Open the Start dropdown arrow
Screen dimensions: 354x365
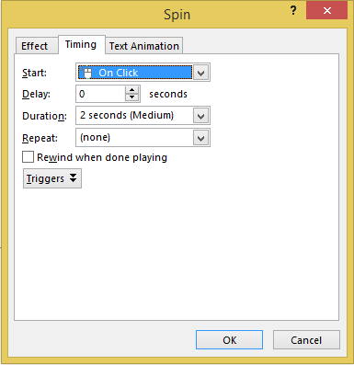point(201,73)
